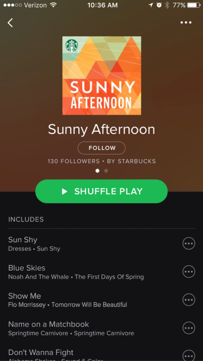
Task: Select the first page indicator dot
Action: tap(97, 171)
